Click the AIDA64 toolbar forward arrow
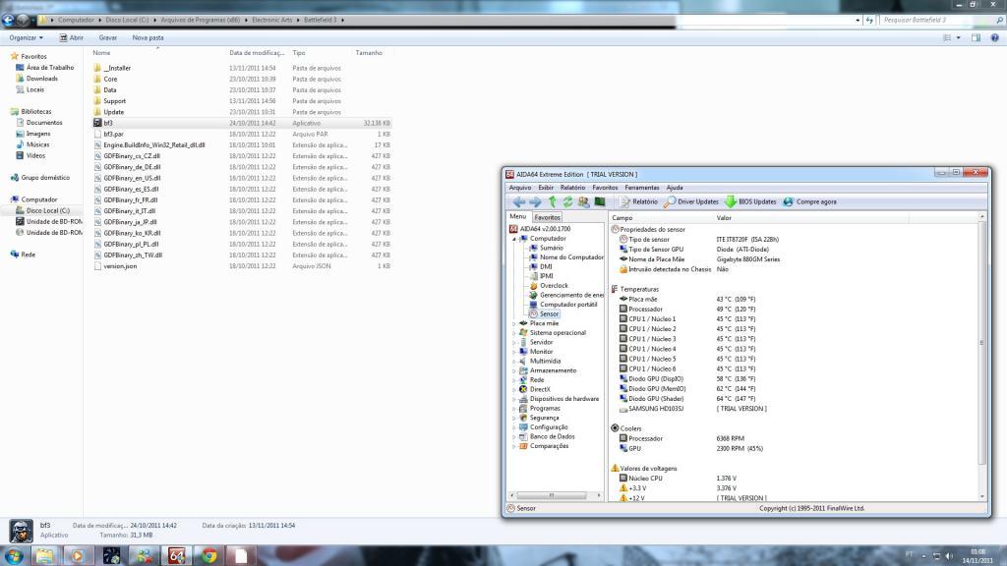Image resolution: width=1007 pixels, height=566 pixels. coord(535,201)
